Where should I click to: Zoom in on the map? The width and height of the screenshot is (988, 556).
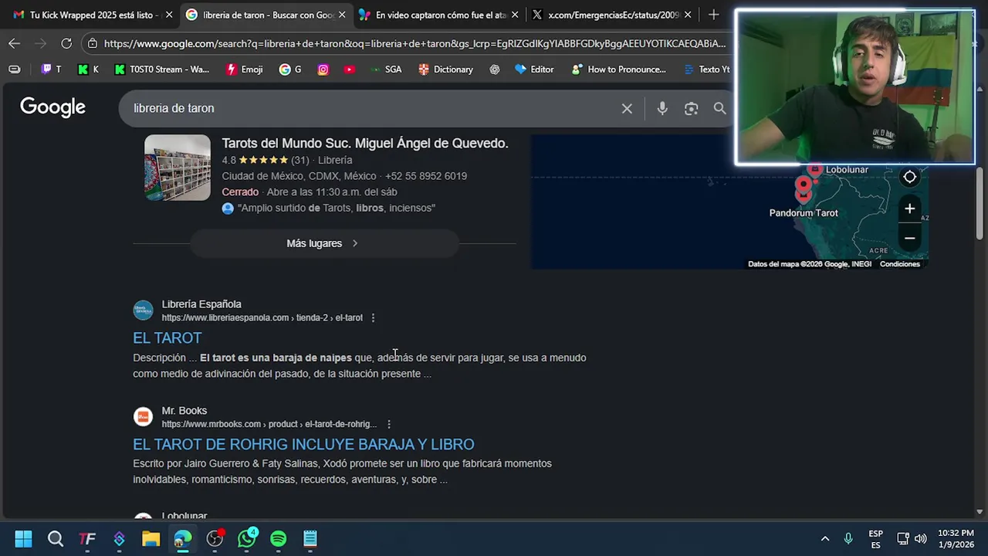coord(910,208)
